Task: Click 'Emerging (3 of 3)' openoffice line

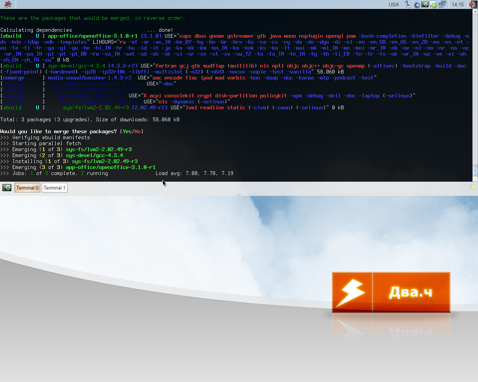Action: pos(78,167)
